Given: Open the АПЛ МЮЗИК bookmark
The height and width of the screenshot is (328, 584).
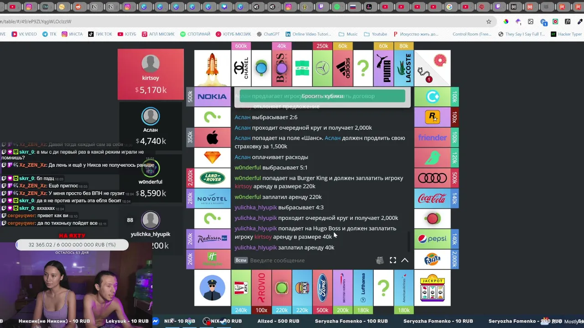Looking at the screenshot, I should (158, 34).
